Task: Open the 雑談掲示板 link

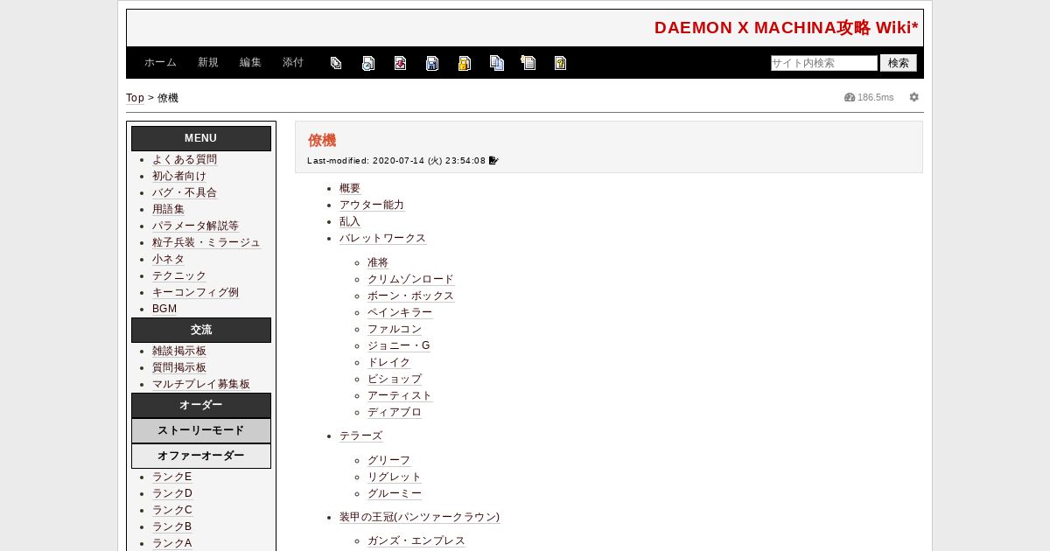Action: (x=179, y=352)
